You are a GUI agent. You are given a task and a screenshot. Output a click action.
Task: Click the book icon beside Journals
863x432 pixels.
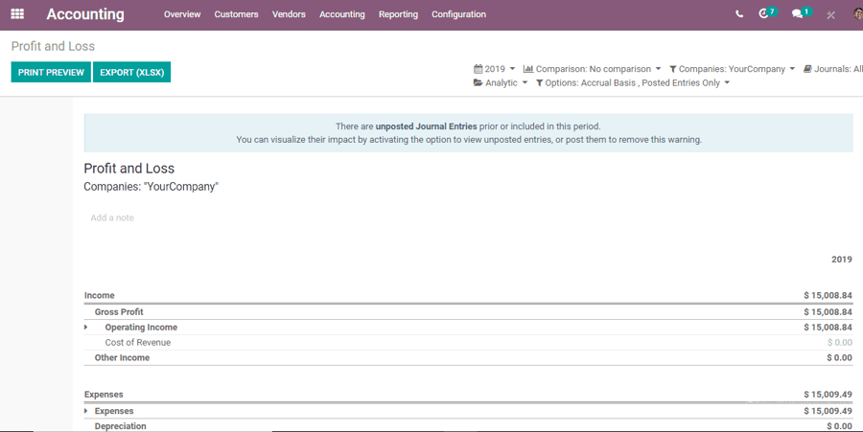tap(807, 69)
